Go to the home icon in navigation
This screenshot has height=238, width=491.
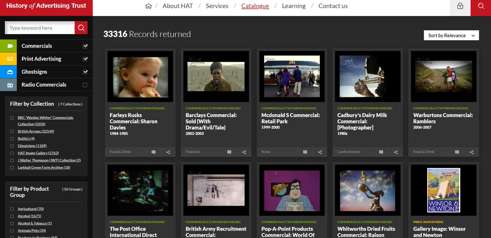click(x=149, y=6)
